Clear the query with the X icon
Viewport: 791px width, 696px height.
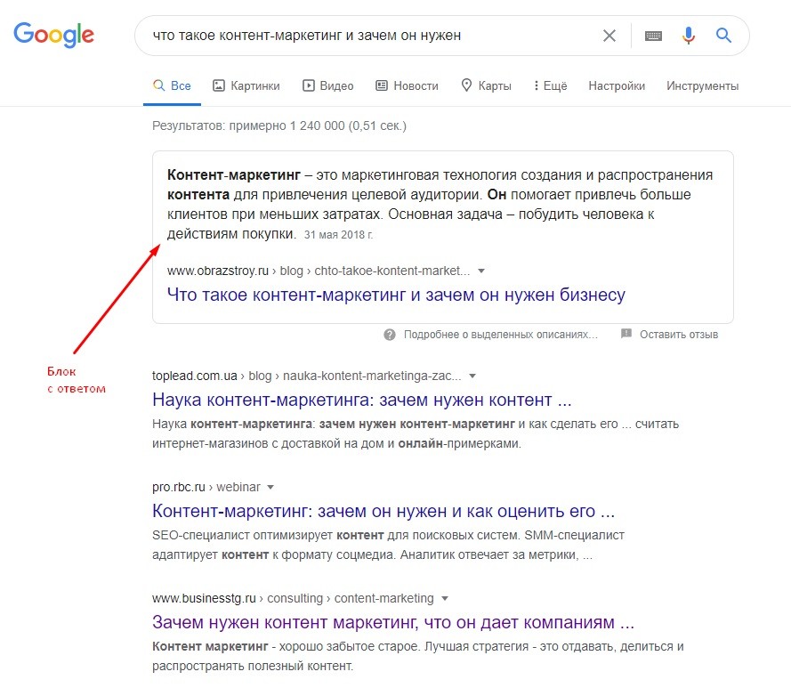click(609, 35)
